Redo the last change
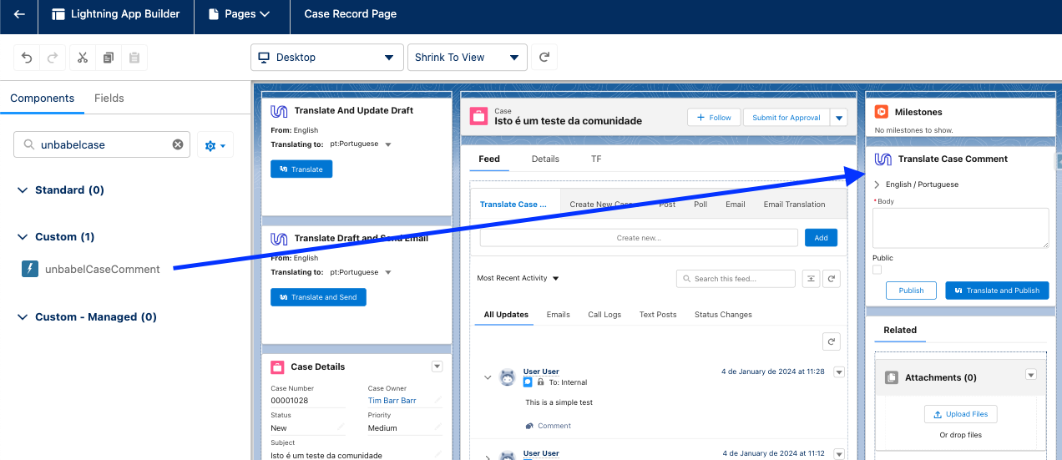The height and width of the screenshot is (460, 1062). point(53,58)
